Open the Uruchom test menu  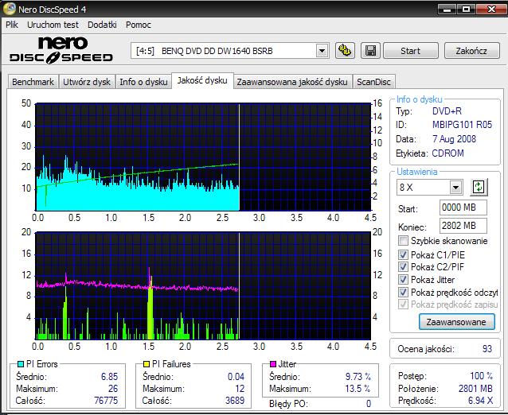coord(53,25)
